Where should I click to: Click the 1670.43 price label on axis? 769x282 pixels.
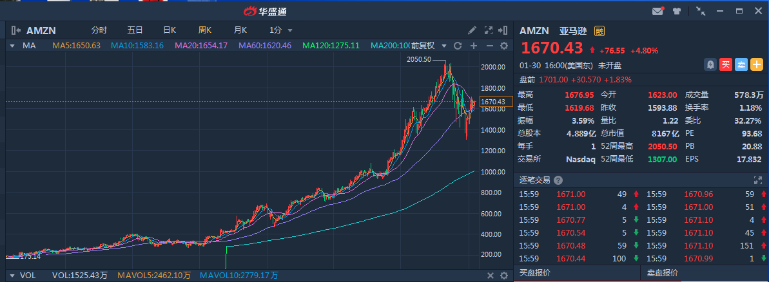(495, 102)
